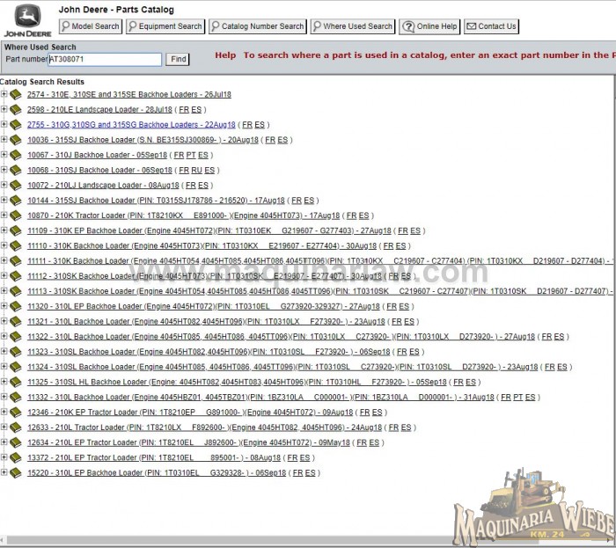Switch to Equipment Search

[x=165, y=26]
